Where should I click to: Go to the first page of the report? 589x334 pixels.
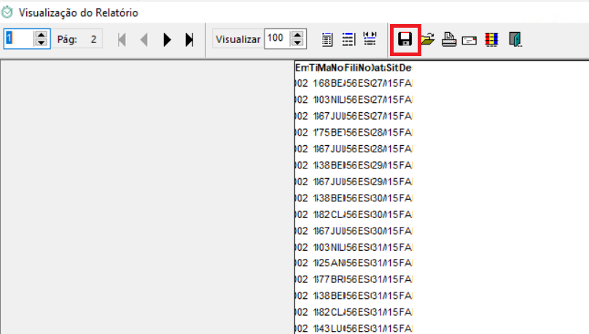[122, 39]
